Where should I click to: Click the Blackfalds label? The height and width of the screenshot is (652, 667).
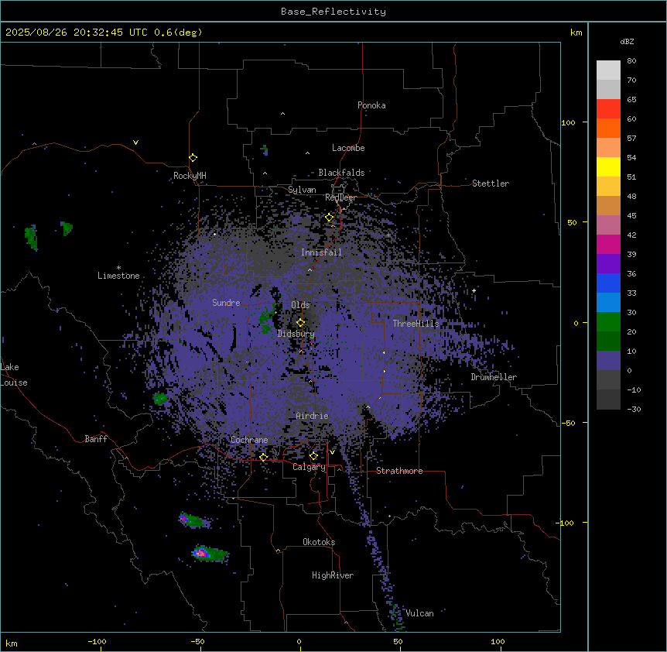(x=341, y=173)
